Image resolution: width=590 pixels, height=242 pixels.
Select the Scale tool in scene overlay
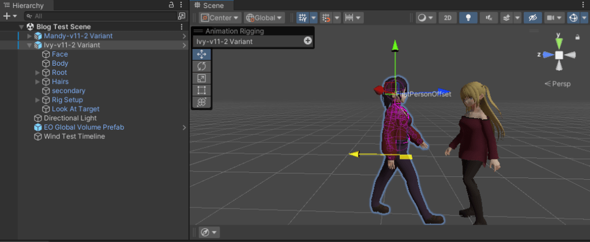coord(202,78)
